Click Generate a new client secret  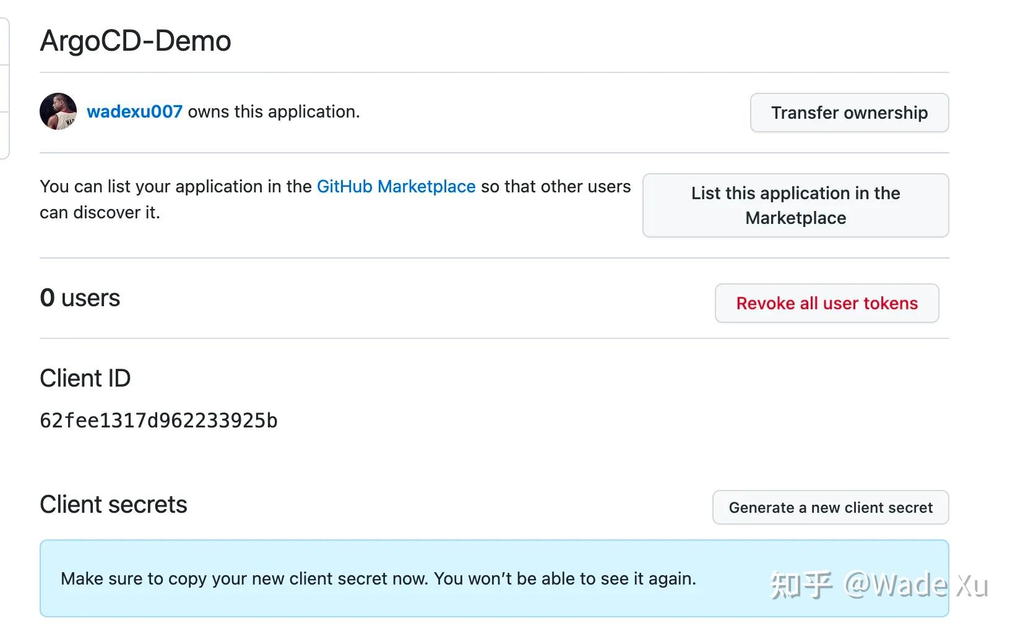[x=831, y=507]
